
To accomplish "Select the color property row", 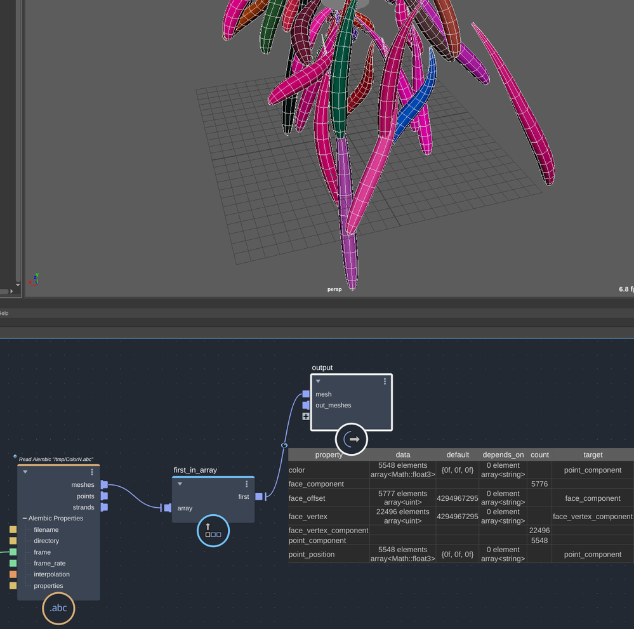I will coord(461,470).
